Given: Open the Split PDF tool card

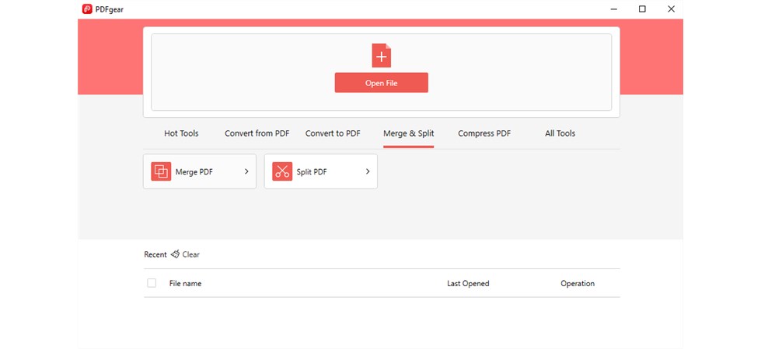Looking at the screenshot, I should [321, 171].
